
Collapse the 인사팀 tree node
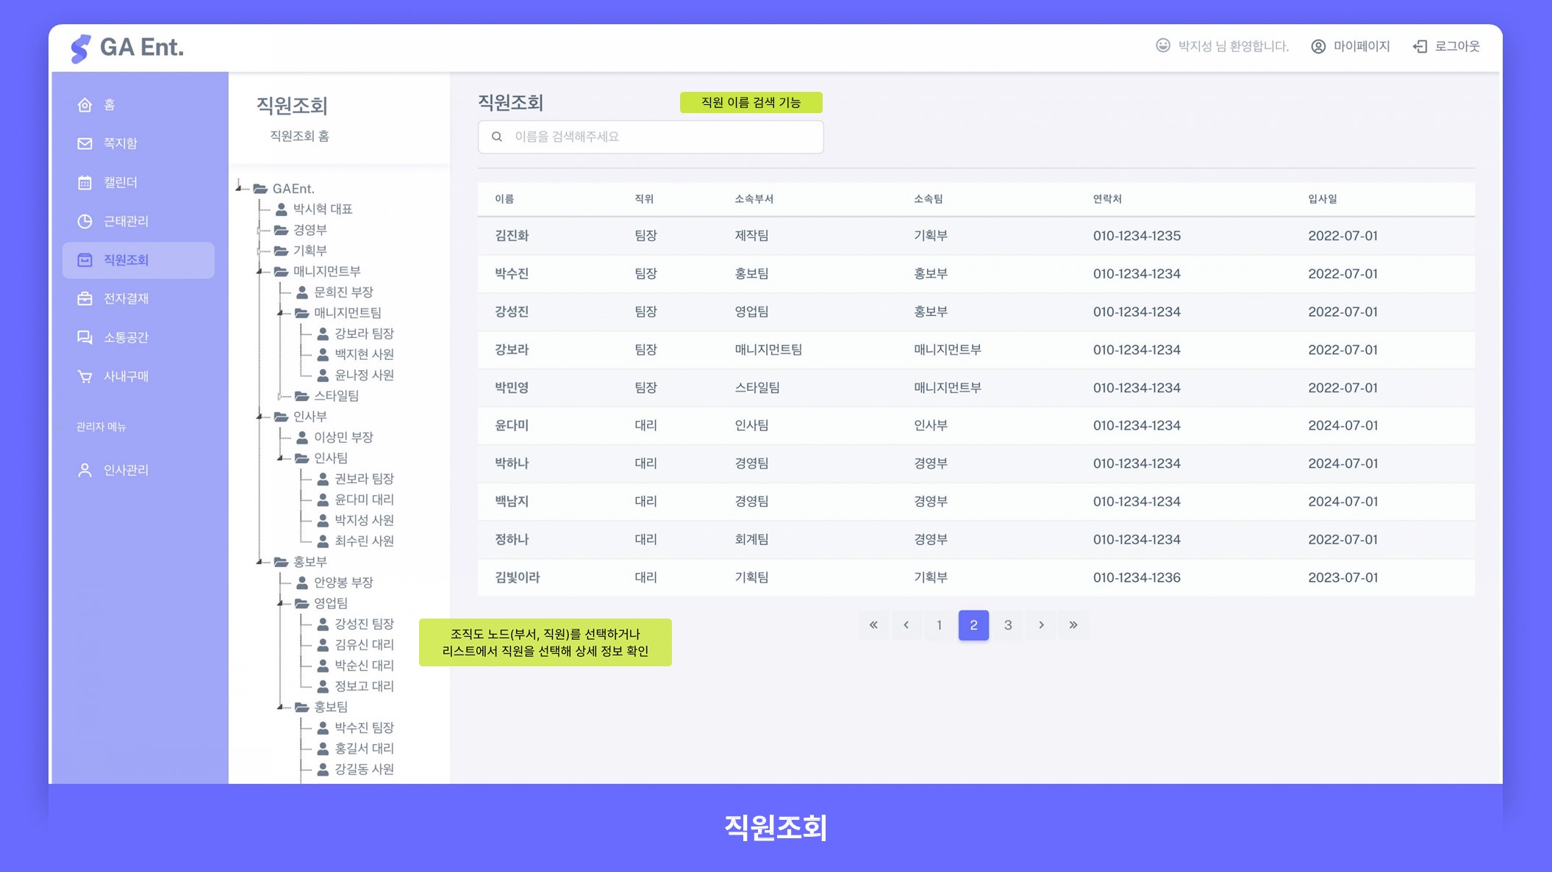(280, 458)
